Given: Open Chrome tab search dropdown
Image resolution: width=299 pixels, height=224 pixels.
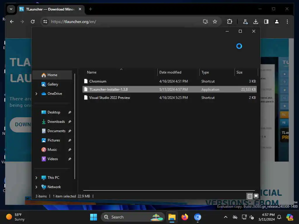Looking at the screenshot, I should 11,9.
